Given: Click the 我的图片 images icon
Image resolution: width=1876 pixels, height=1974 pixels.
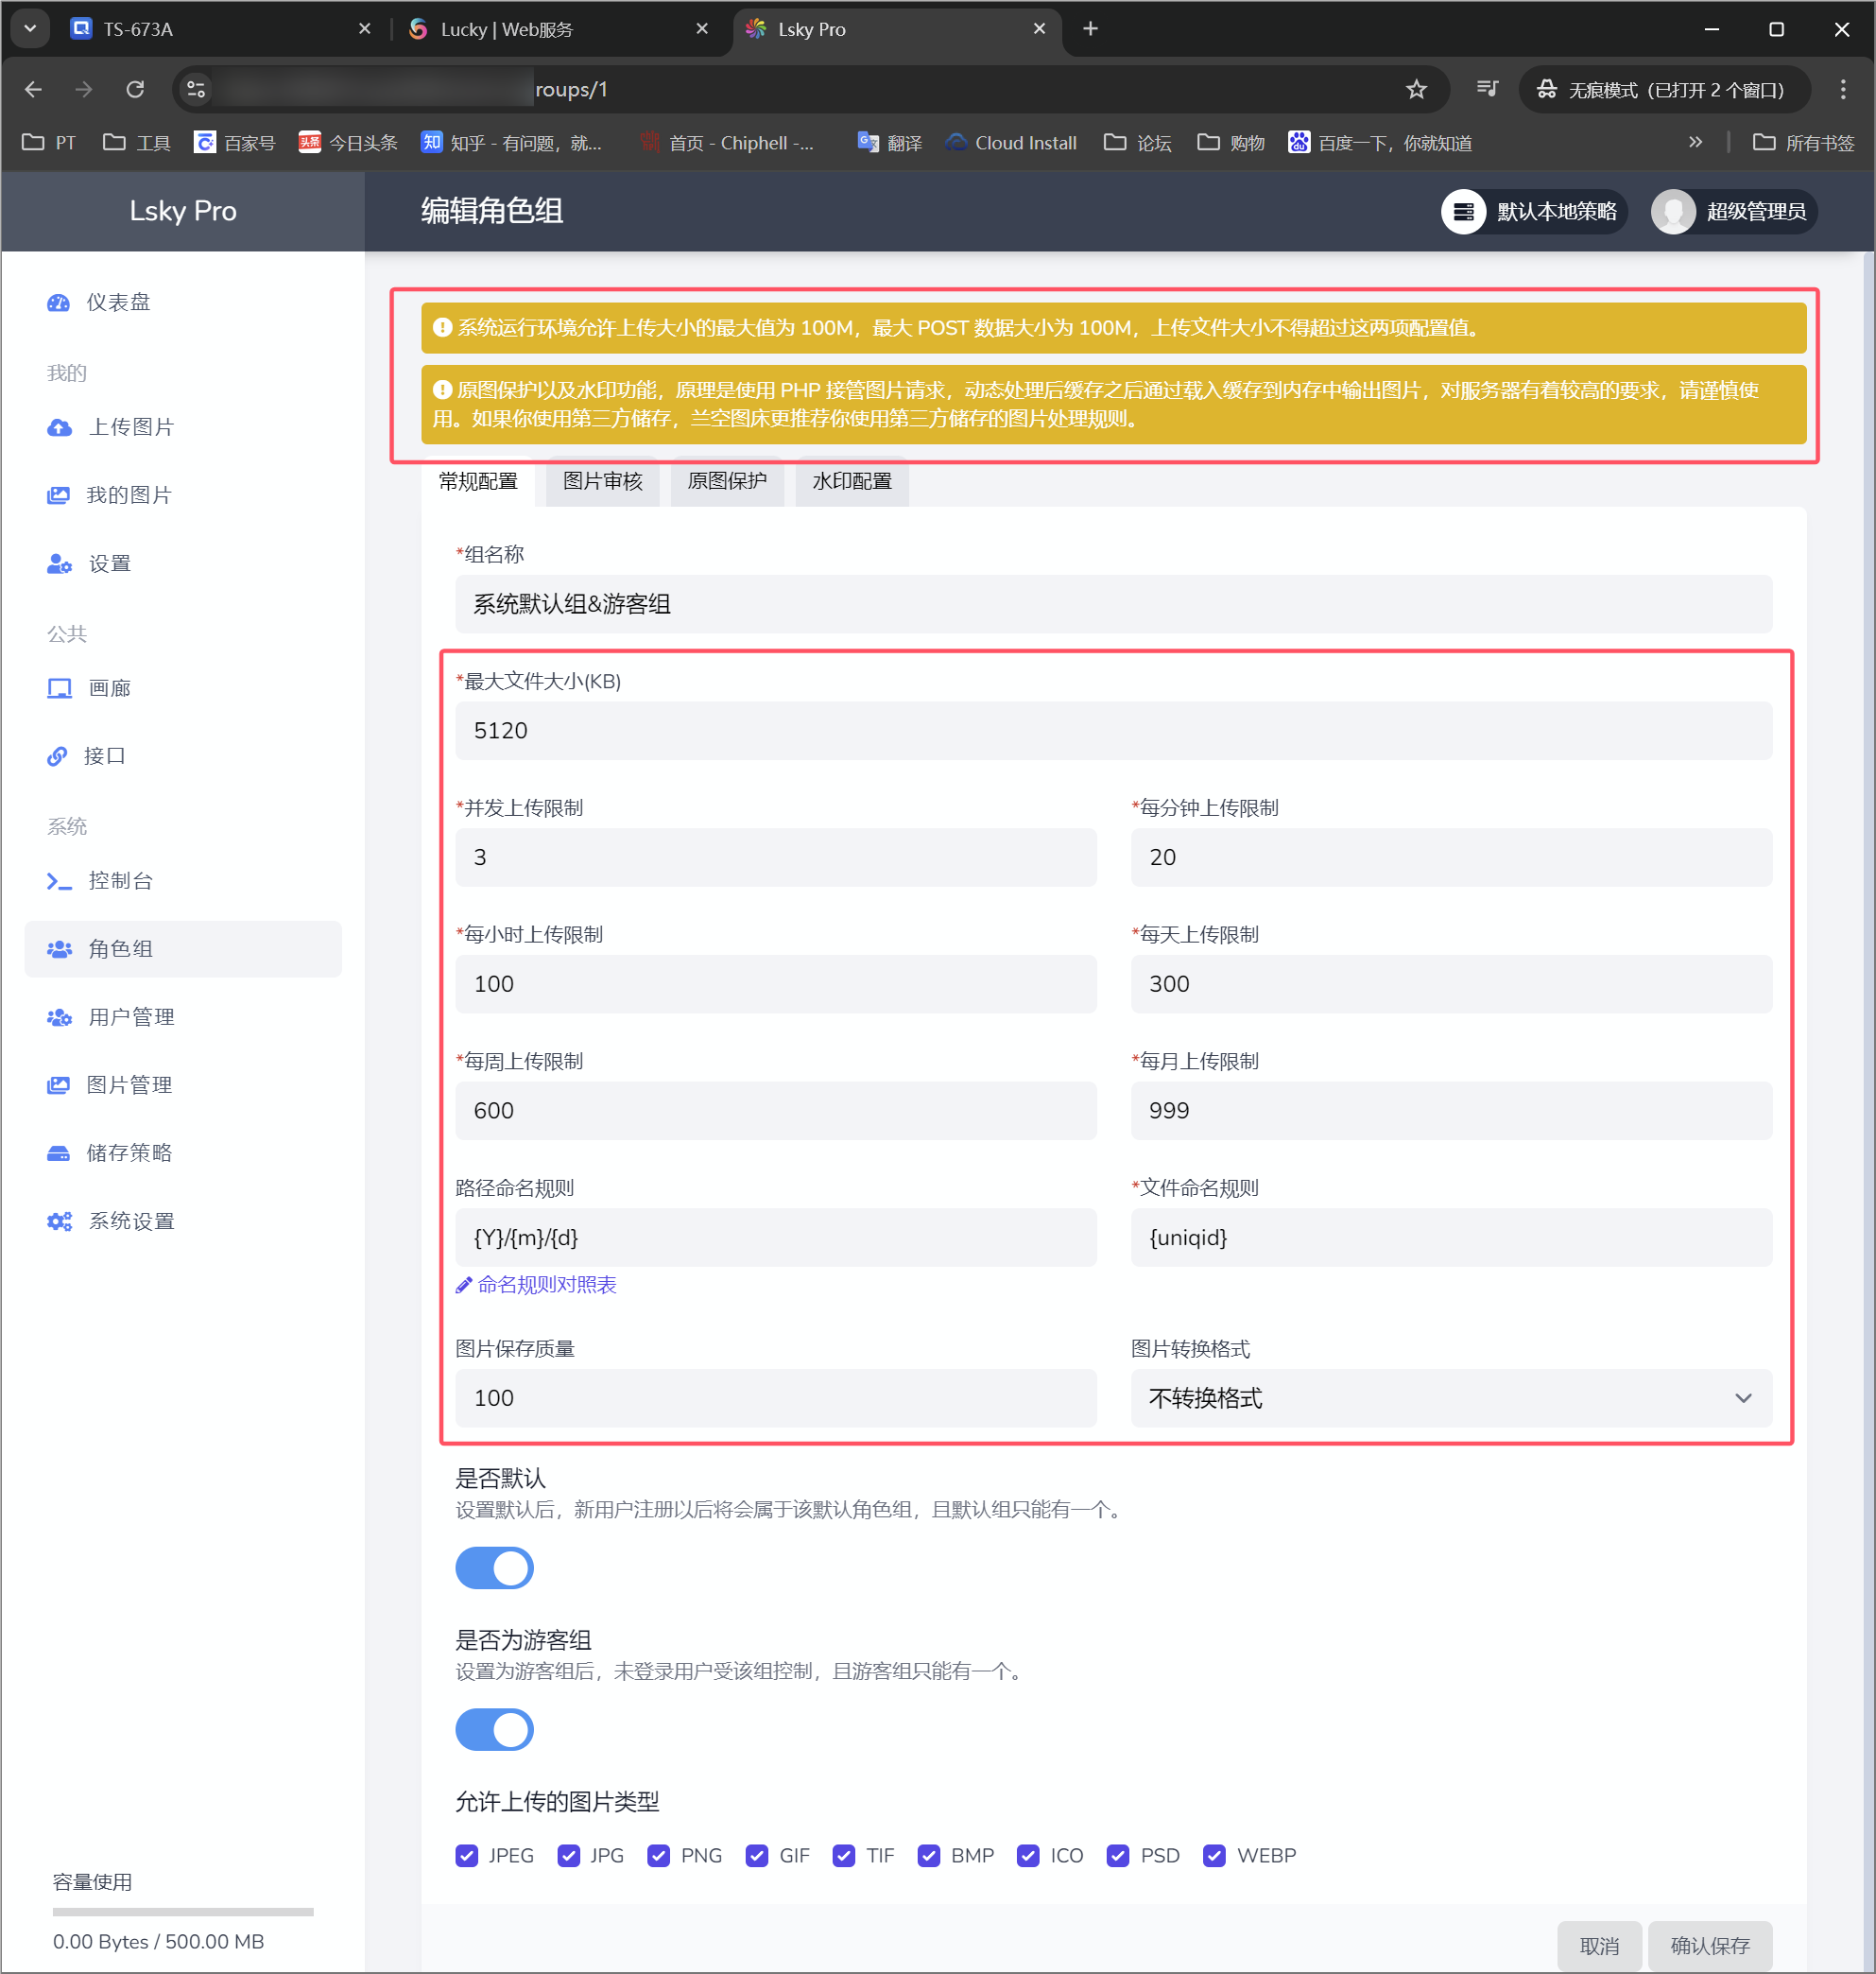Looking at the screenshot, I should (59, 495).
